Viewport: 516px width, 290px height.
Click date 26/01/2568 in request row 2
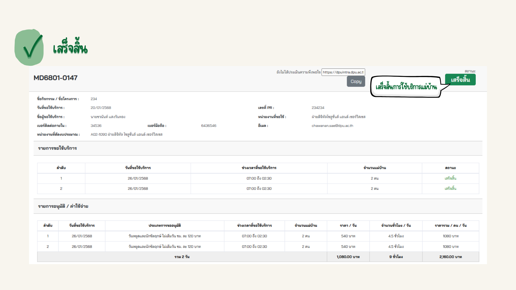(x=138, y=189)
